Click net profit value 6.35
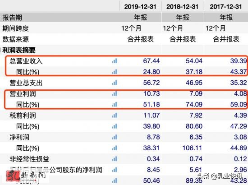 click(x=196, y=137)
